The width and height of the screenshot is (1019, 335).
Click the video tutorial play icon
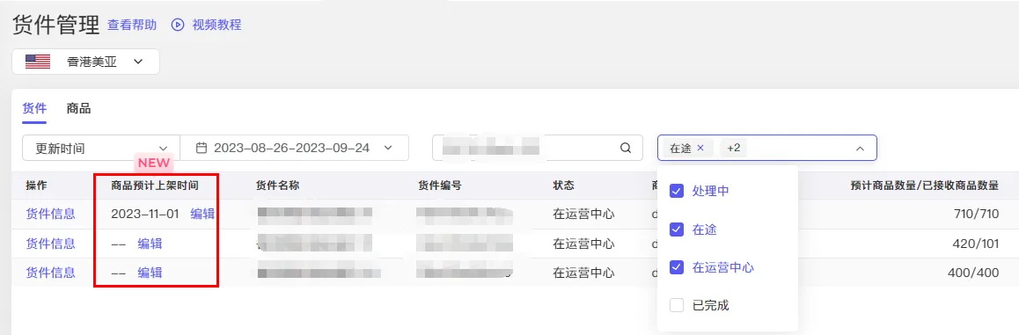178,25
